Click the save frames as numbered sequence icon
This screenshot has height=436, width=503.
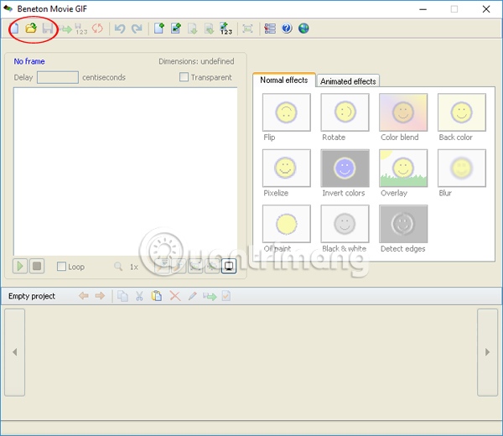pyautogui.click(x=80, y=29)
